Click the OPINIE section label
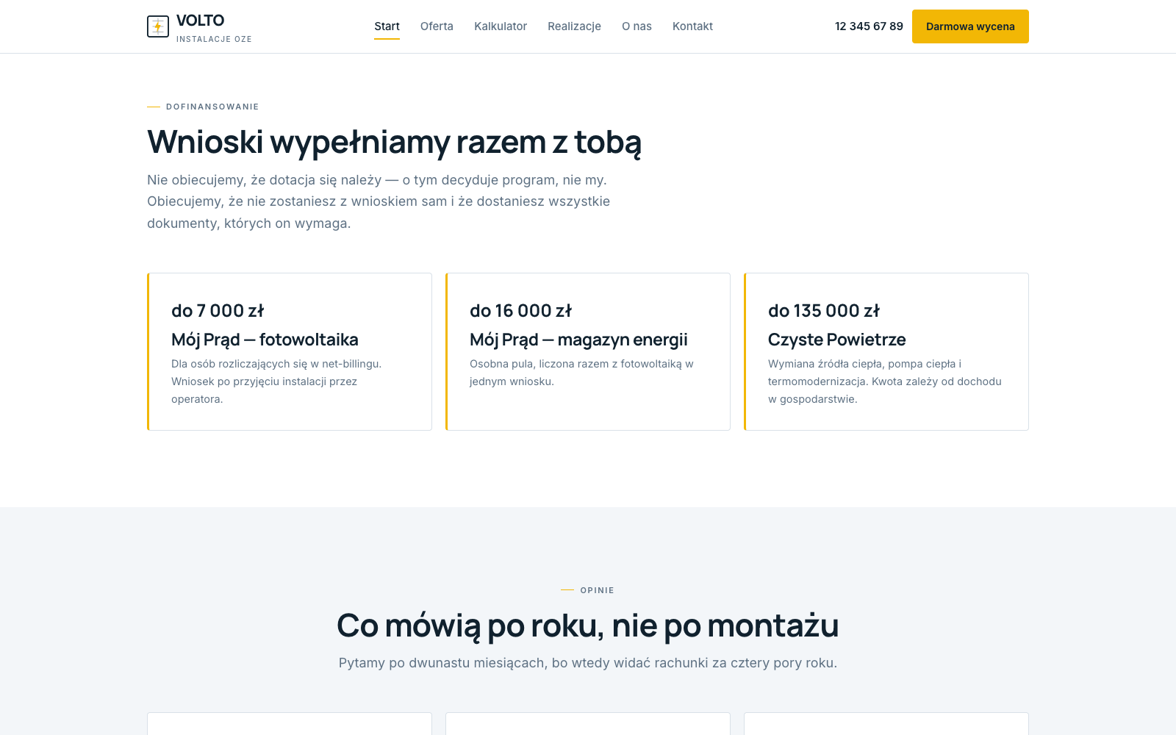The image size is (1176, 735). 597,590
